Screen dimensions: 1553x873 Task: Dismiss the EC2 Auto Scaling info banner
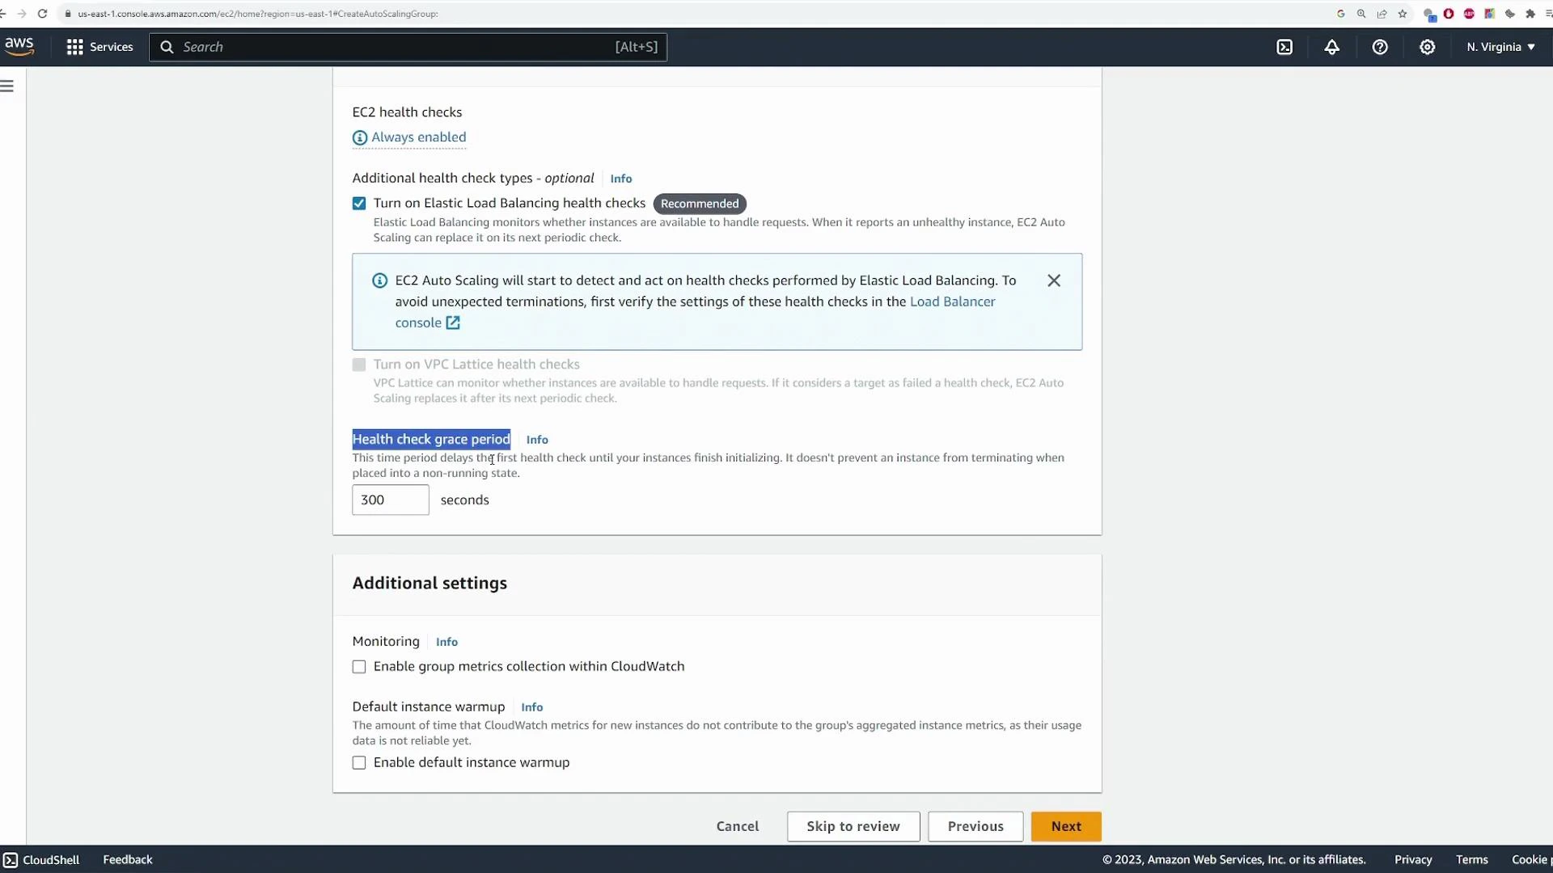tap(1053, 280)
